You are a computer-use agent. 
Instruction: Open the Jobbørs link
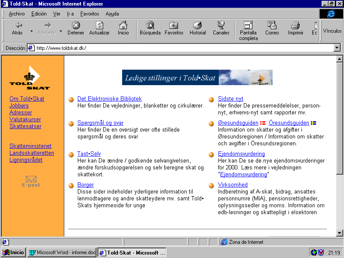(19, 105)
